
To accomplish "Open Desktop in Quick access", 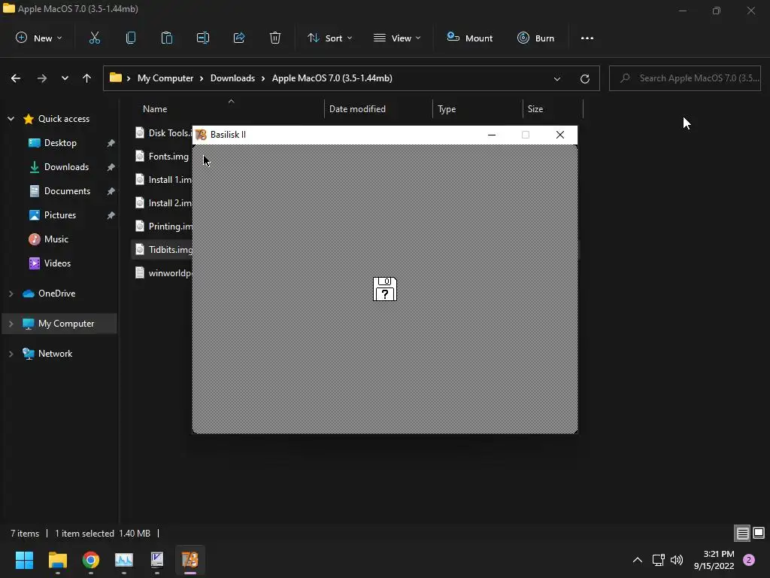I will pyautogui.click(x=60, y=143).
